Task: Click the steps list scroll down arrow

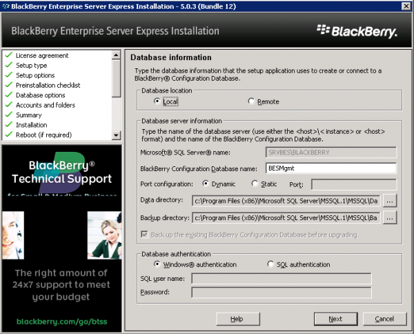Action: (116, 135)
